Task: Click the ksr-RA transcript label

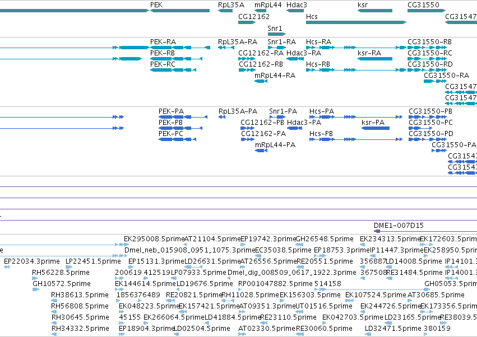Action: tap(369, 53)
